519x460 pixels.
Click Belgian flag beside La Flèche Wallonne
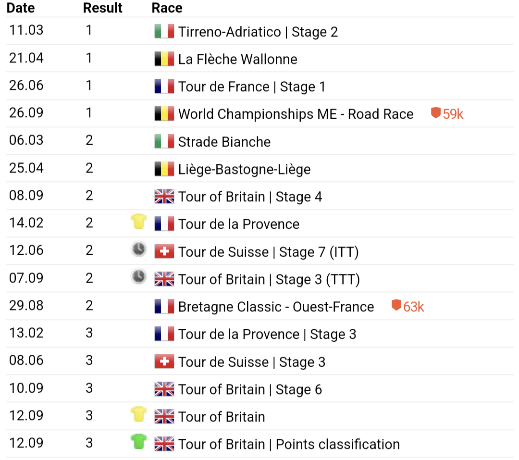[x=164, y=59]
